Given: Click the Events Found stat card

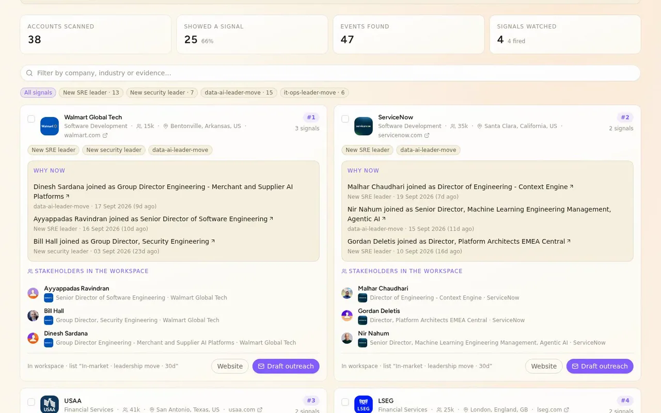Looking at the screenshot, I should coord(408,34).
